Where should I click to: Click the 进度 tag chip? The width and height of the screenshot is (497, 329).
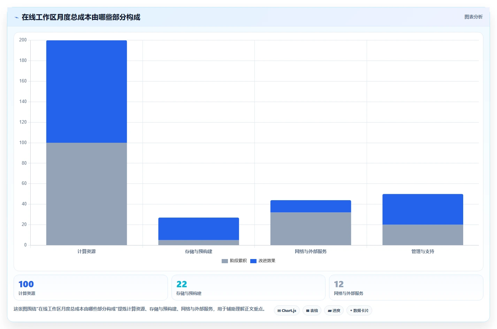tap(334, 311)
